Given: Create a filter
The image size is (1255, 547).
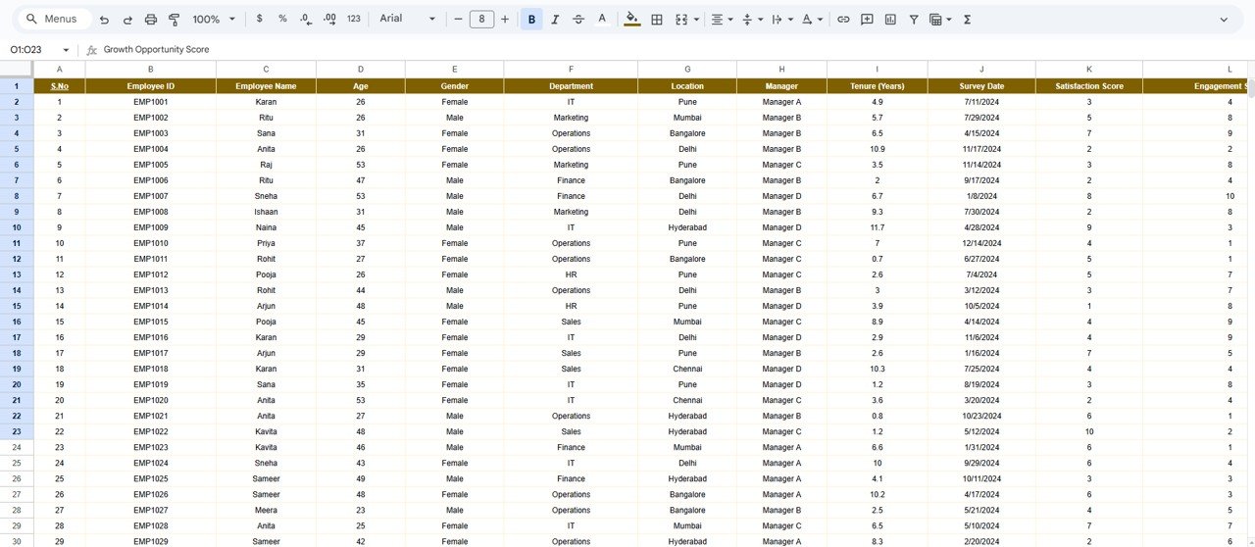Looking at the screenshot, I should coord(914,19).
